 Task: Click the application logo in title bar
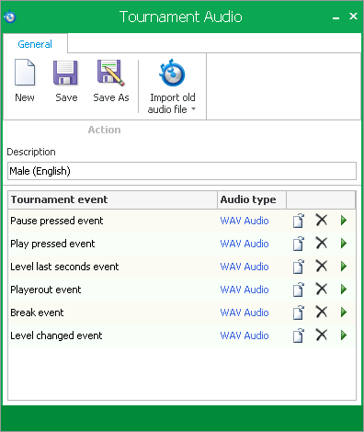10,17
